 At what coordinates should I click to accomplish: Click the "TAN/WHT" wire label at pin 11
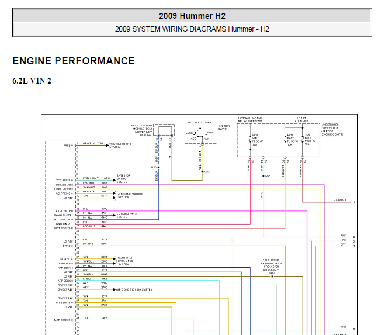click(89, 187)
